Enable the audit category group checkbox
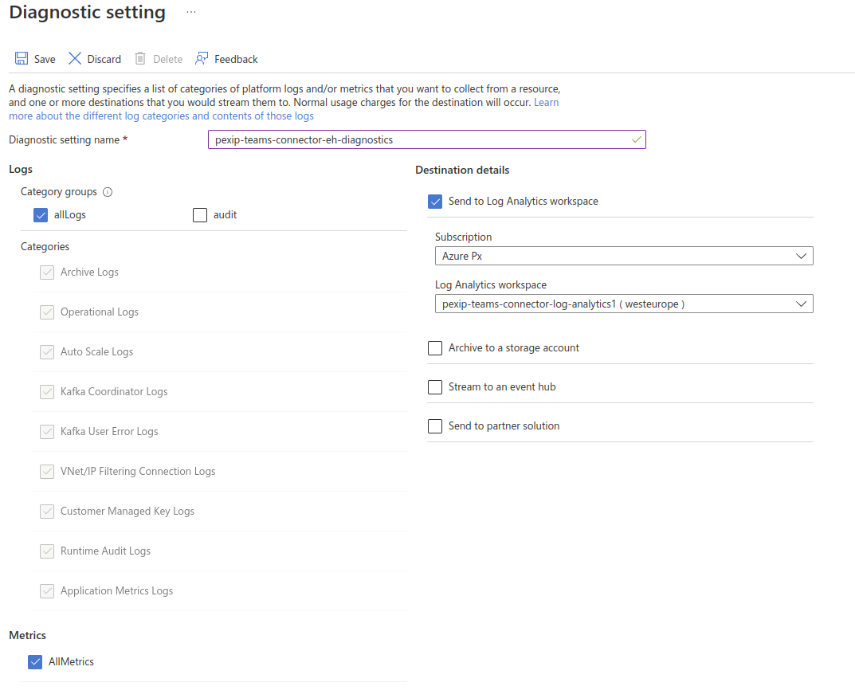Viewport: 855px width, 698px height. pyautogui.click(x=200, y=215)
